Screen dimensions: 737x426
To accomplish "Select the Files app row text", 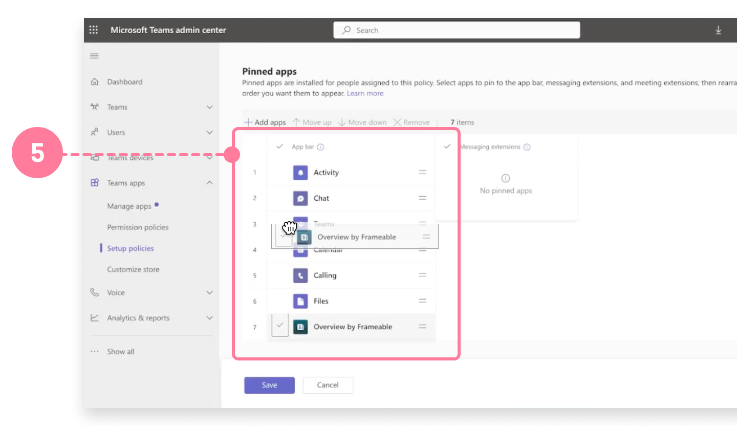I will (x=321, y=301).
